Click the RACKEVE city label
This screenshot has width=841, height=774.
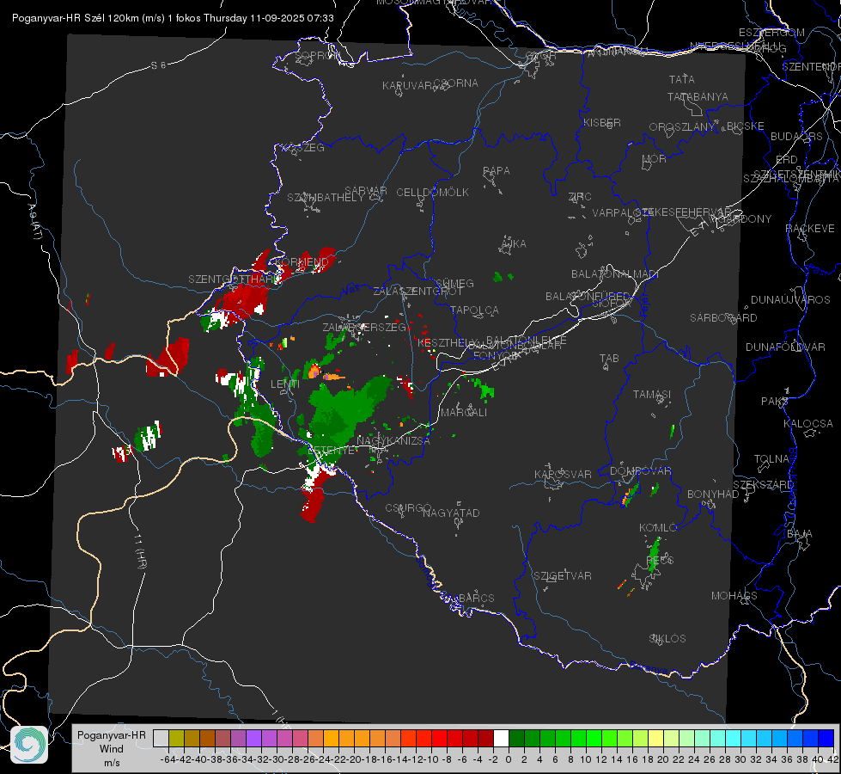810,229
